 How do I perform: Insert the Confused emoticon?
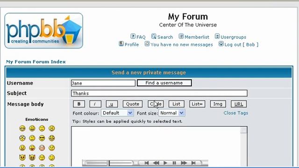[x=32, y=138]
